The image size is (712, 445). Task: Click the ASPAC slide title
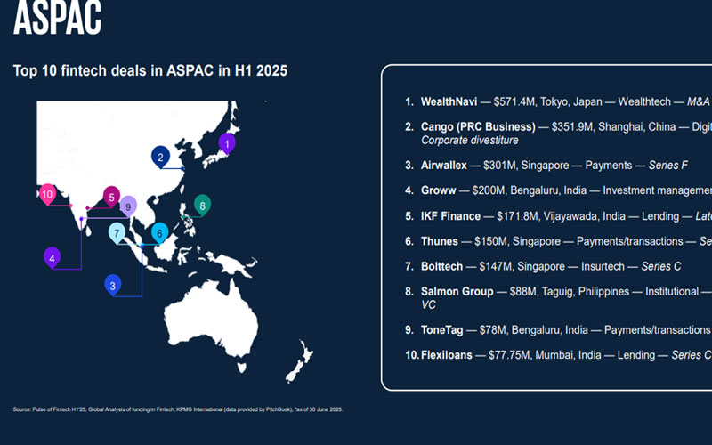(x=58, y=18)
